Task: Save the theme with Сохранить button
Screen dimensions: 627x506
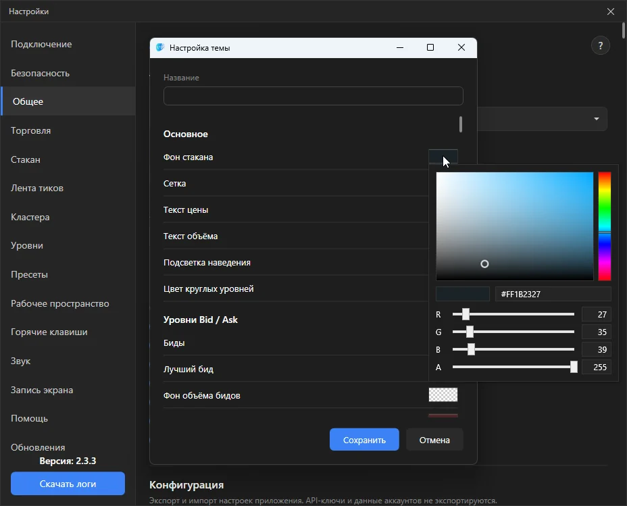Action: point(364,440)
